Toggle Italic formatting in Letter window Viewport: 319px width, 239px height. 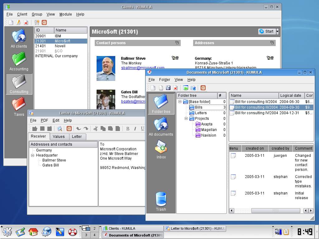click(x=135, y=129)
